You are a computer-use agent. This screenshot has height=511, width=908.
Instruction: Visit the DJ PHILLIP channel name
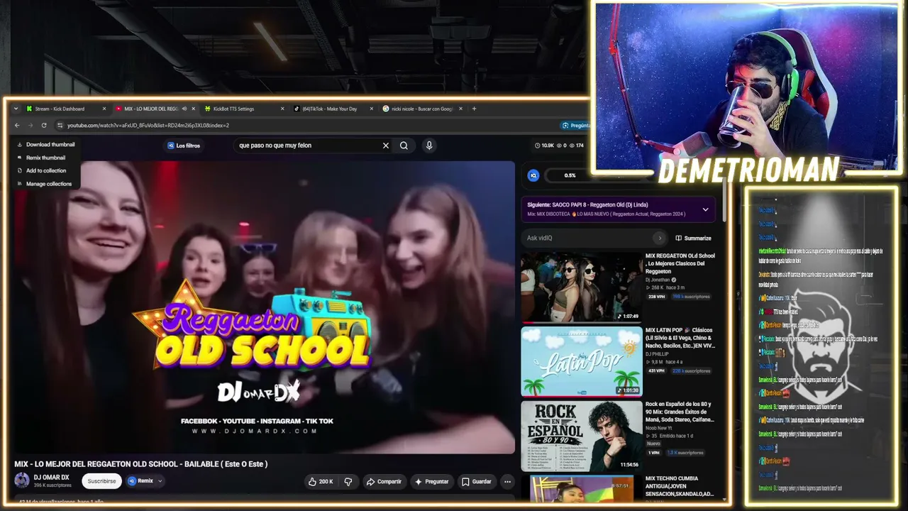[658, 354]
